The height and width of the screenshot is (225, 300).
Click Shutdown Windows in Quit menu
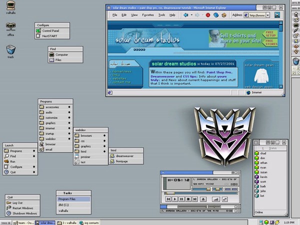click(x=22, y=213)
